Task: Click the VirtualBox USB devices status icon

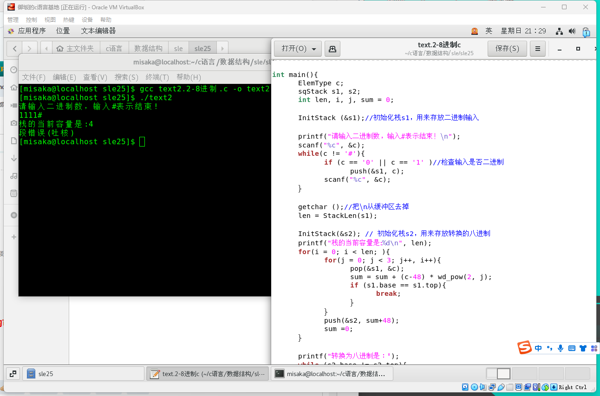Action: pos(501,387)
